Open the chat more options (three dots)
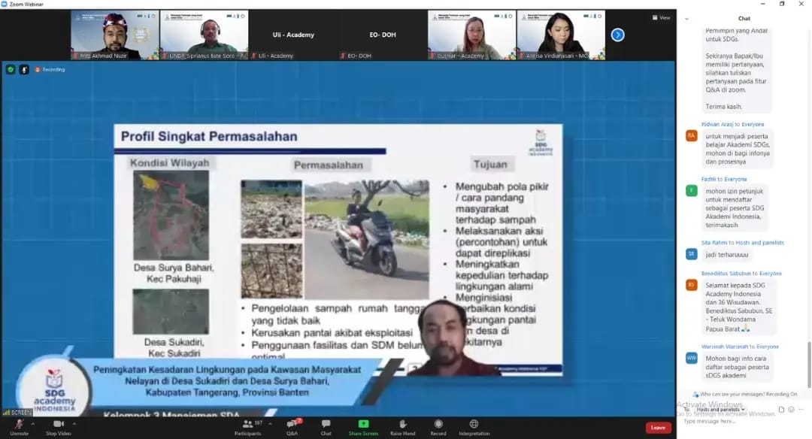Viewport: 812px width, 439px height. tap(800, 409)
